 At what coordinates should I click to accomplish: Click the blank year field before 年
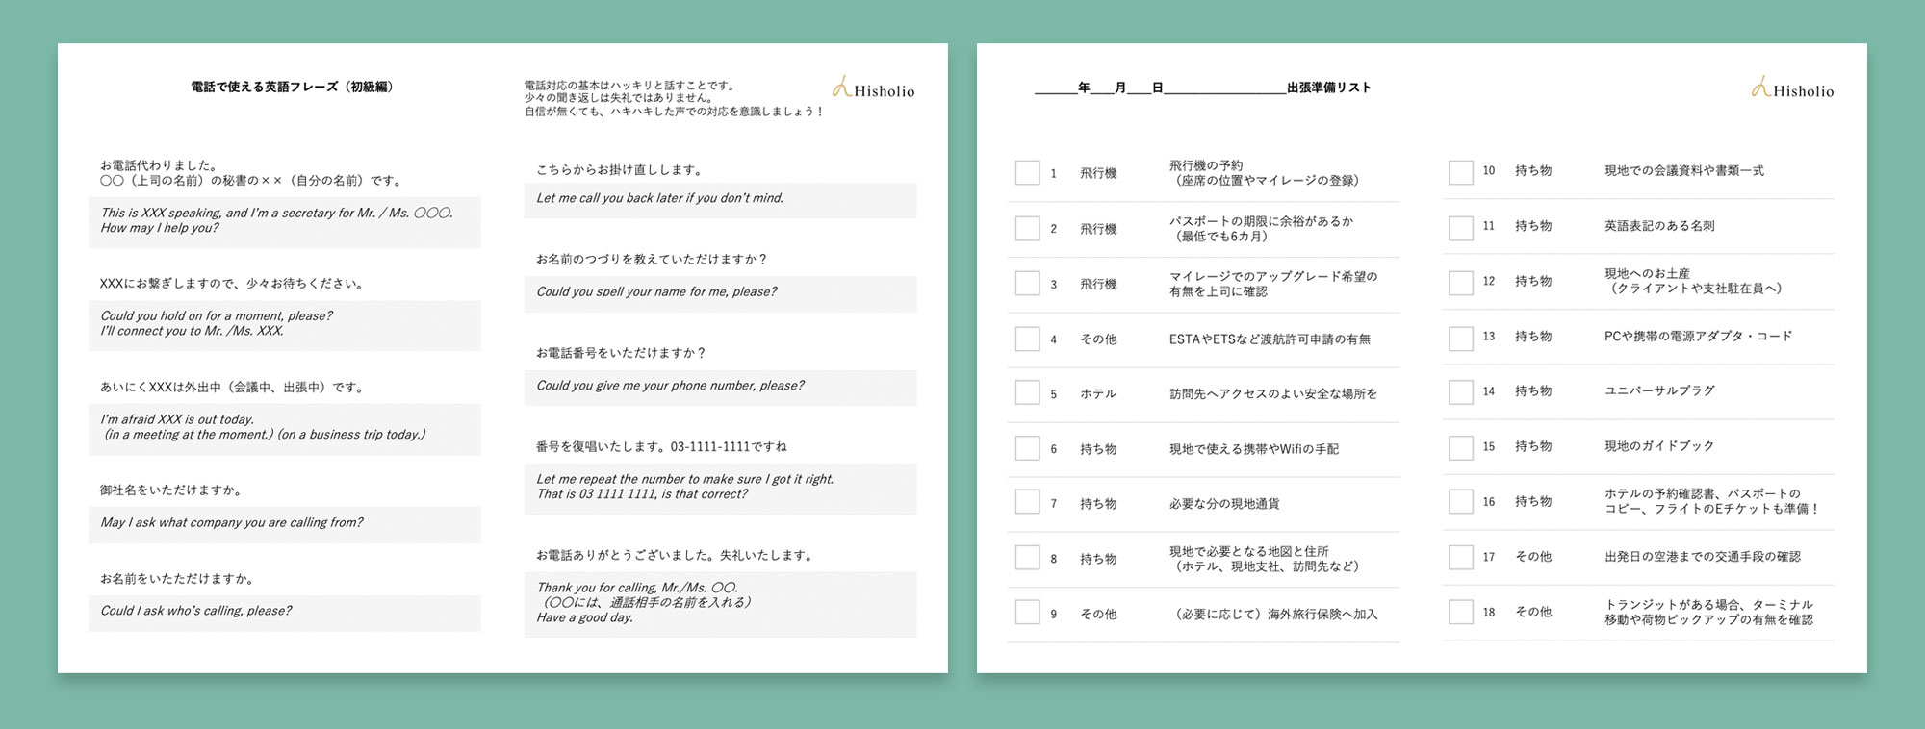[1055, 88]
